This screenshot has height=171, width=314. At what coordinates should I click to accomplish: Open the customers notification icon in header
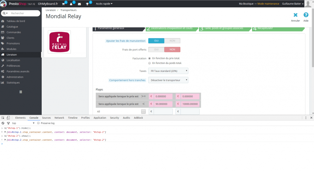[71, 4]
